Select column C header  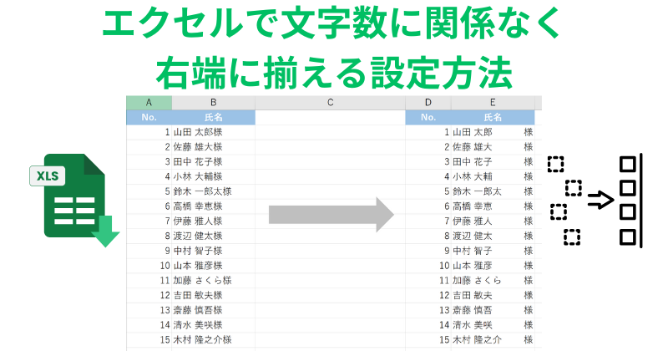pyautogui.click(x=330, y=103)
